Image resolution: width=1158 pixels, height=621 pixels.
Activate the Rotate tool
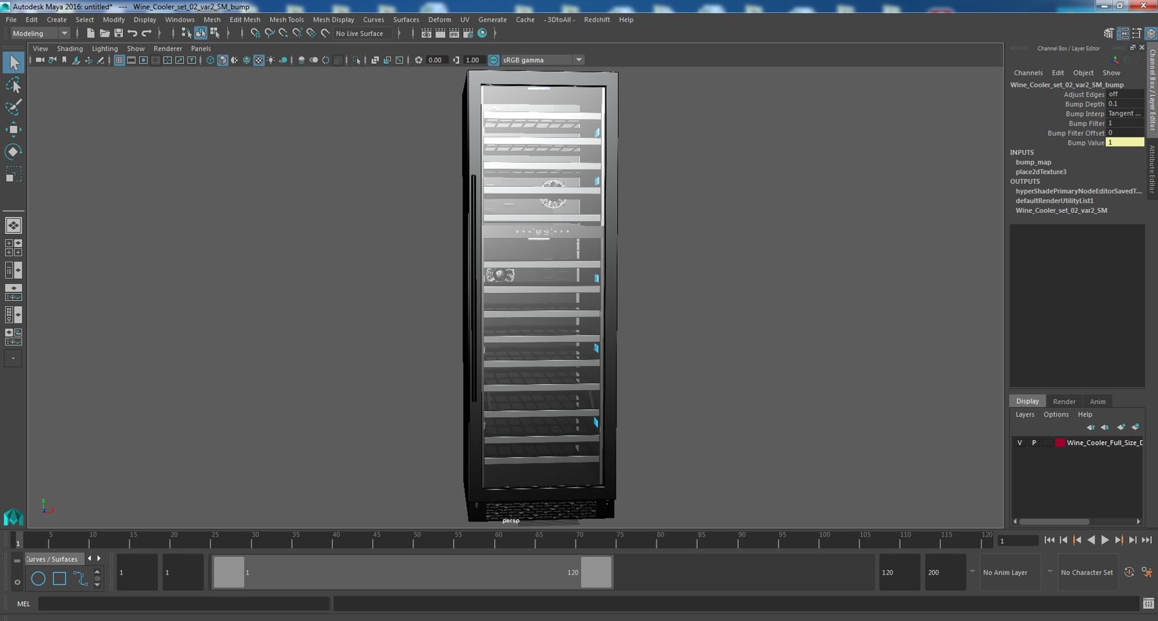pyautogui.click(x=13, y=152)
